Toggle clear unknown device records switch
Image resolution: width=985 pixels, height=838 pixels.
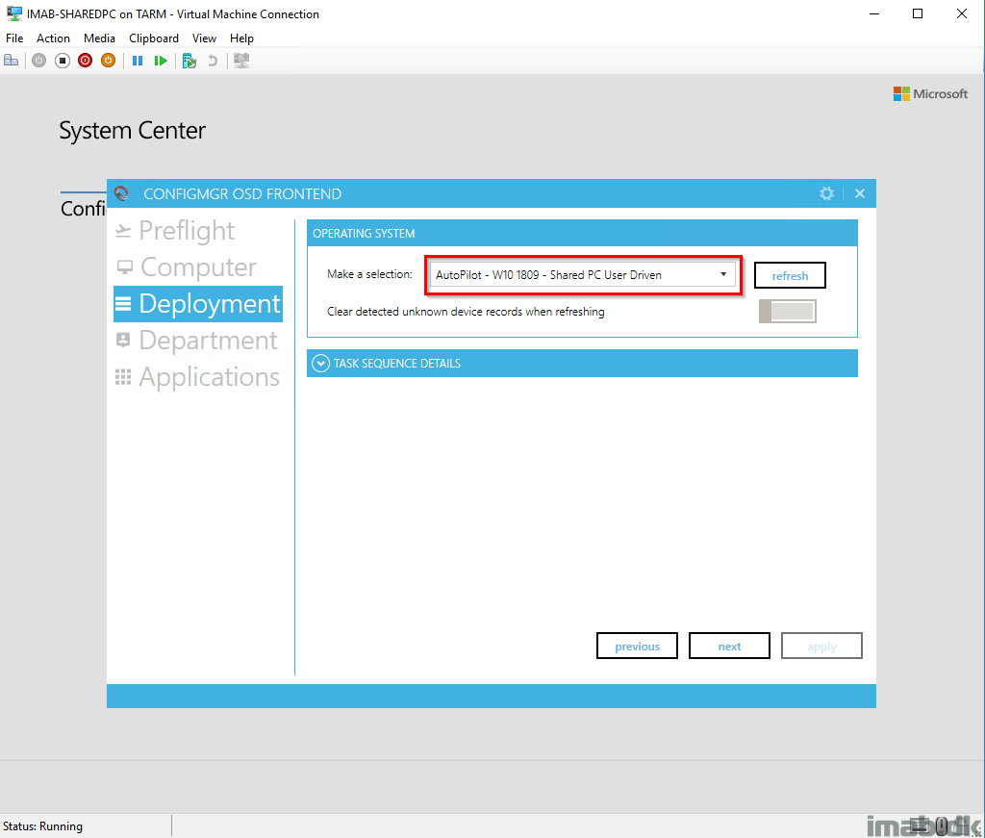pyautogui.click(x=787, y=311)
